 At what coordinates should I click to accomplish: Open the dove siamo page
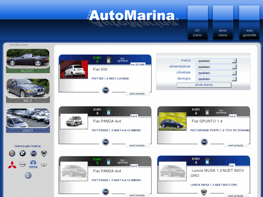223,23
